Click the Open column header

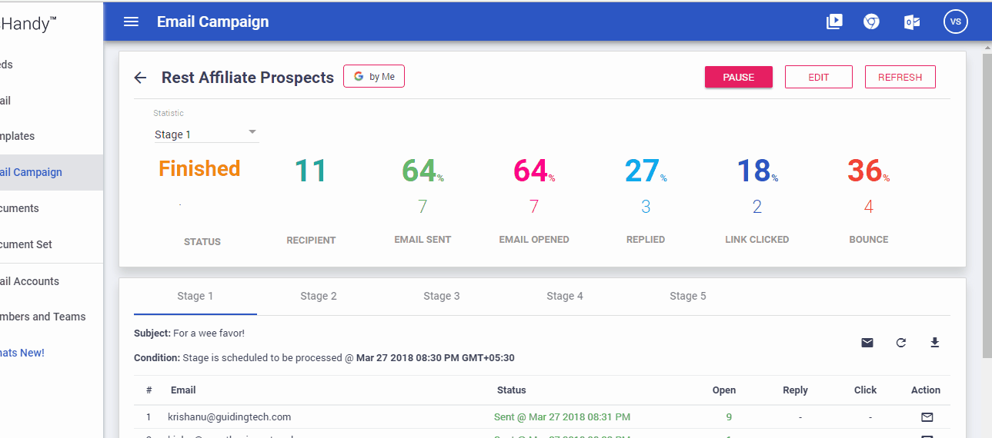click(724, 390)
